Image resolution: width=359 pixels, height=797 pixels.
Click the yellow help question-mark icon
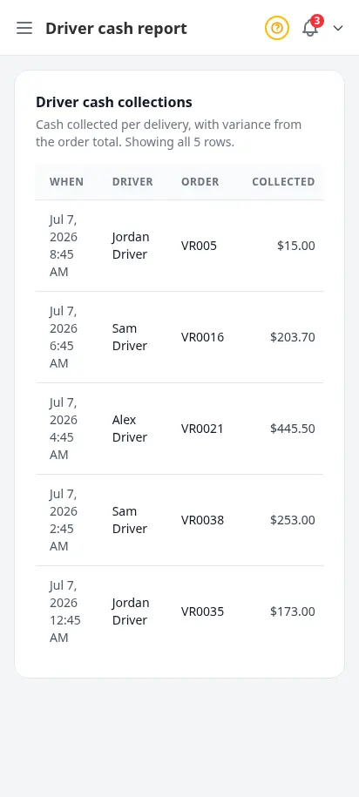tap(276, 28)
